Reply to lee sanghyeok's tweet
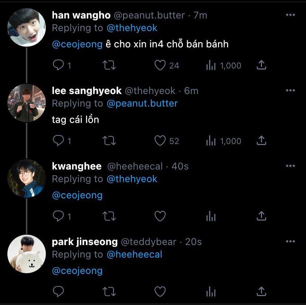Image resolution: width=306 pixels, height=305 pixels. (x=59, y=141)
